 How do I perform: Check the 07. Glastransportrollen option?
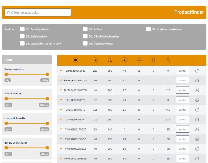pos(148,29)
